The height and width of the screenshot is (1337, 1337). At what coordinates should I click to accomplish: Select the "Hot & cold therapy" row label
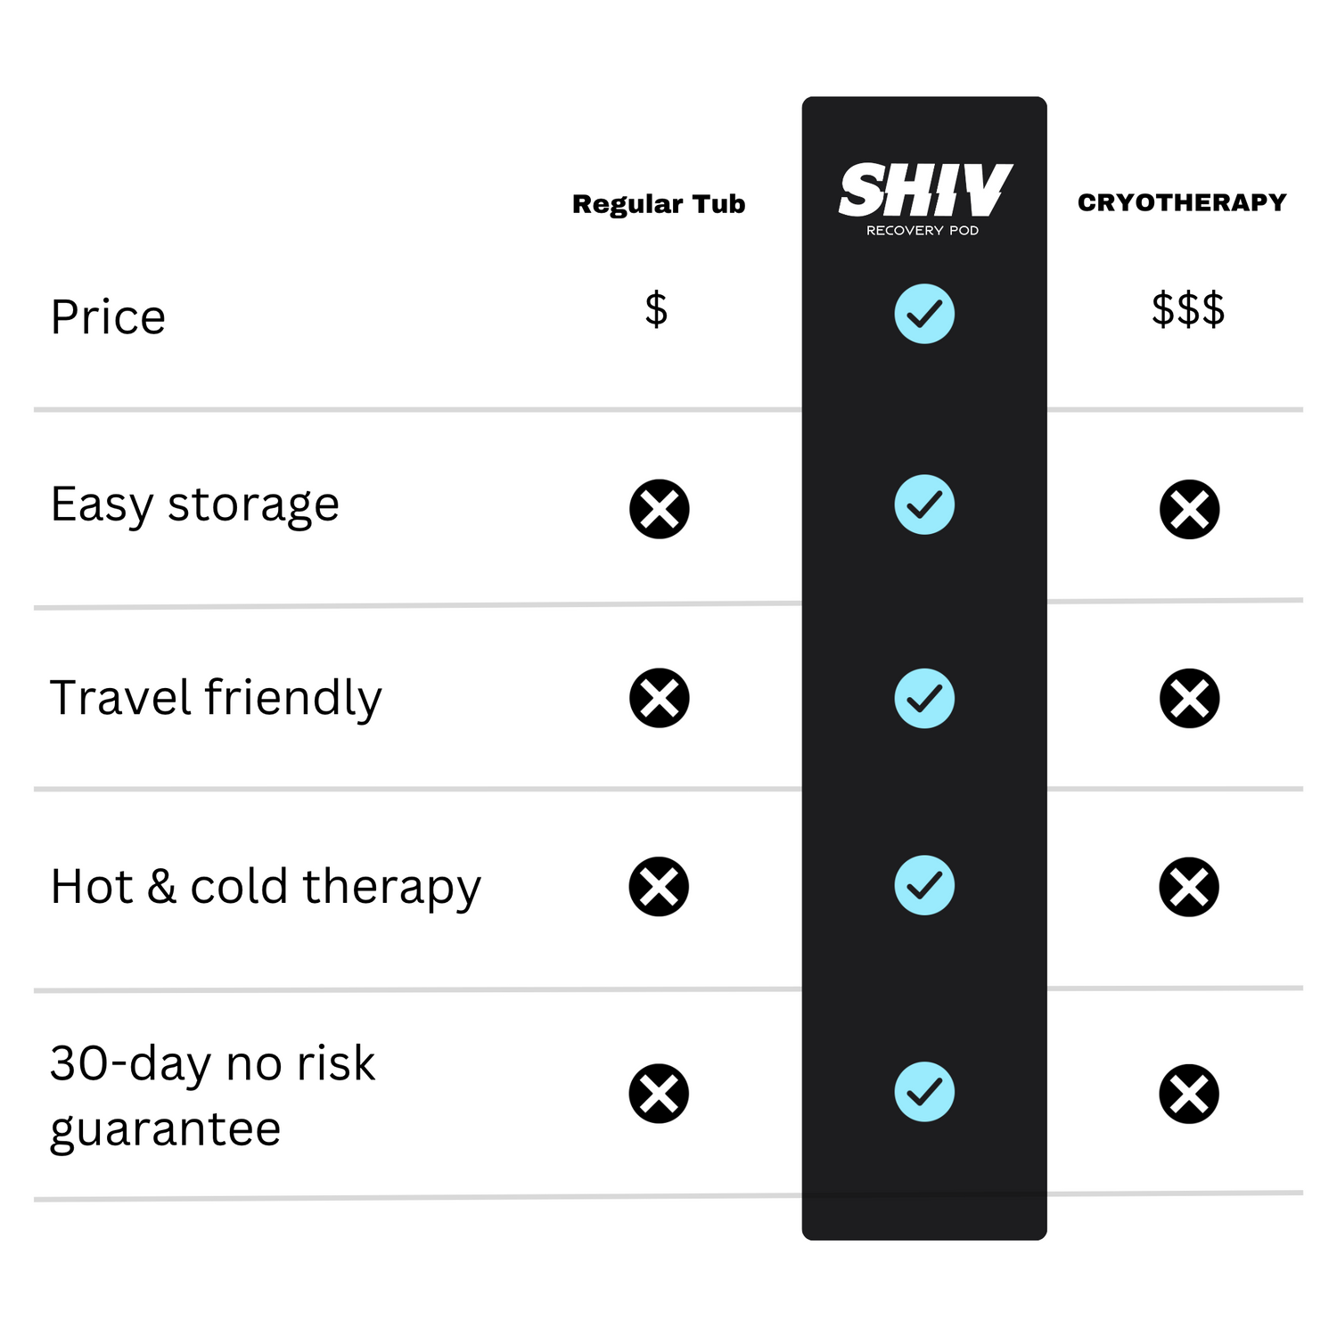(x=266, y=887)
